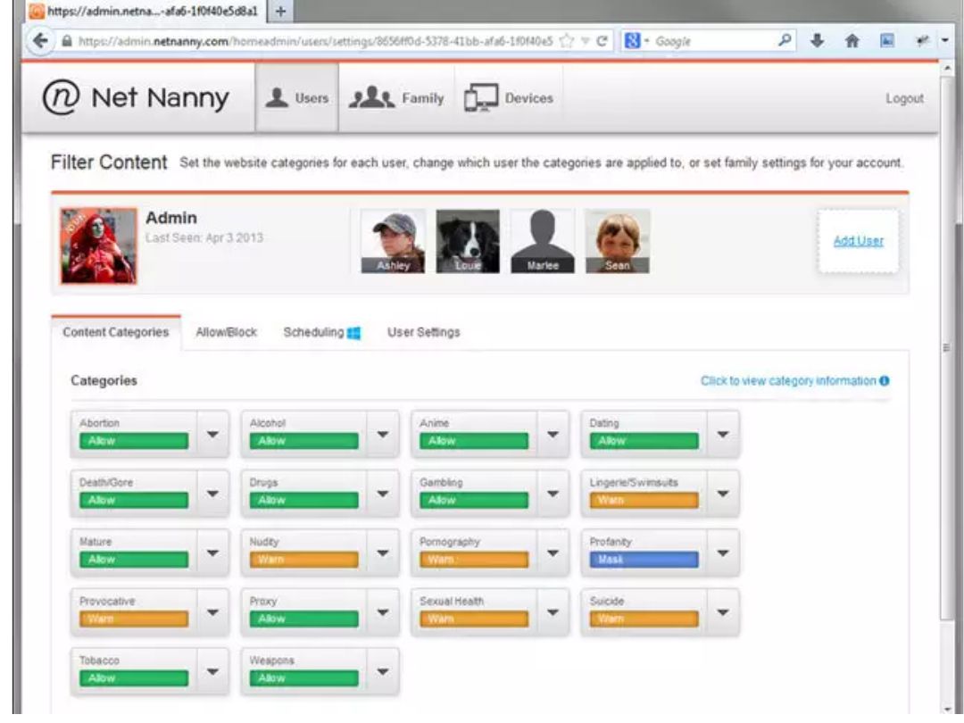Viewport: 964px width, 723px height.
Task: Log out using the Logout link
Action: (x=904, y=98)
